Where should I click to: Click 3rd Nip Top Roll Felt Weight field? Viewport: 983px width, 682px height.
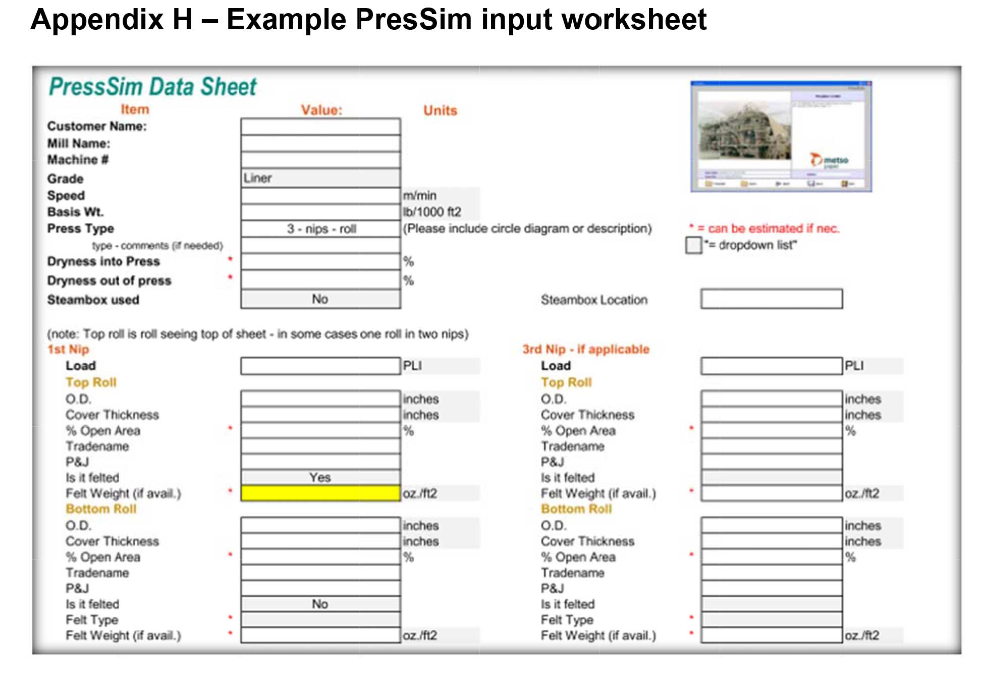pos(771,493)
